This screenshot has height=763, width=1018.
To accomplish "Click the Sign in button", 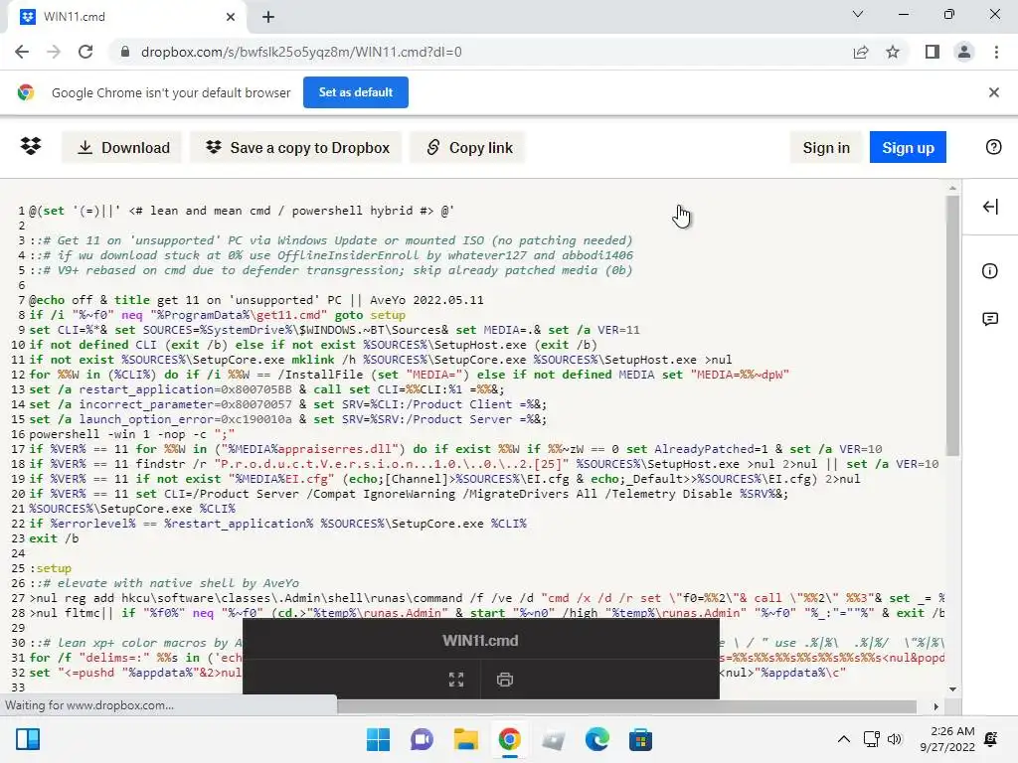I will click(x=826, y=147).
